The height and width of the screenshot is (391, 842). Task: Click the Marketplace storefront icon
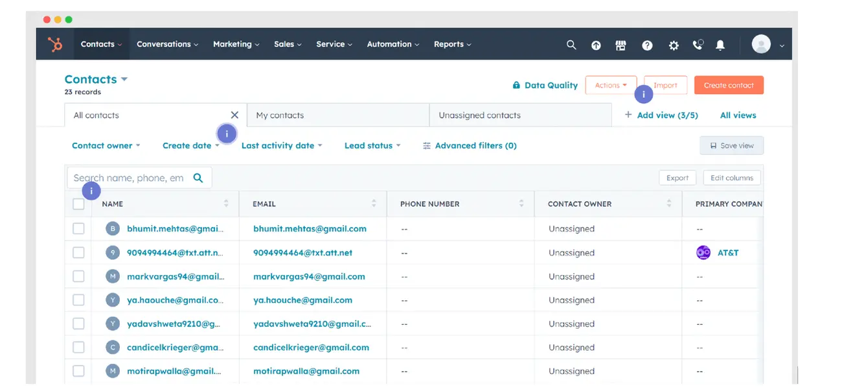tap(620, 45)
